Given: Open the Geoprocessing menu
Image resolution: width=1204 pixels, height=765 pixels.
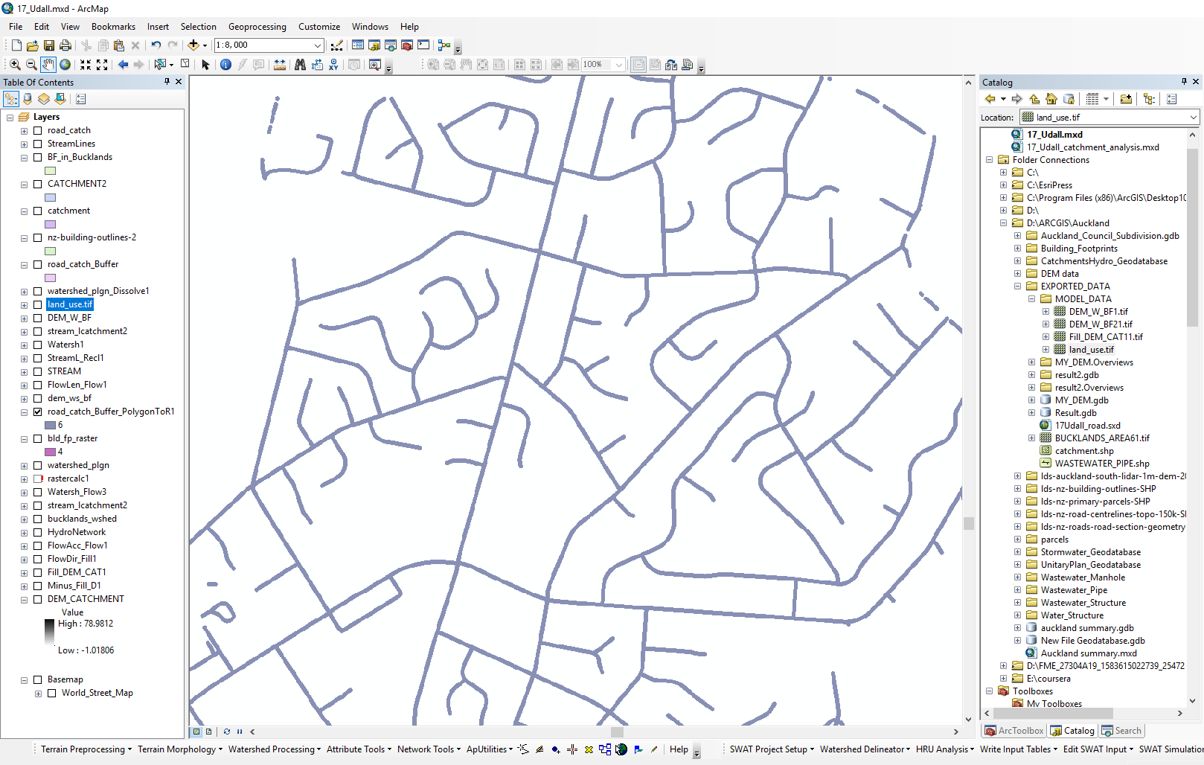Looking at the screenshot, I should click(257, 27).
